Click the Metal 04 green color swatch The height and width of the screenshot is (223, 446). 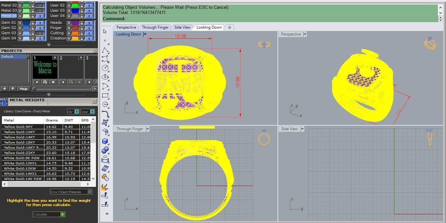pyautogui.click(x=26, y=16)
